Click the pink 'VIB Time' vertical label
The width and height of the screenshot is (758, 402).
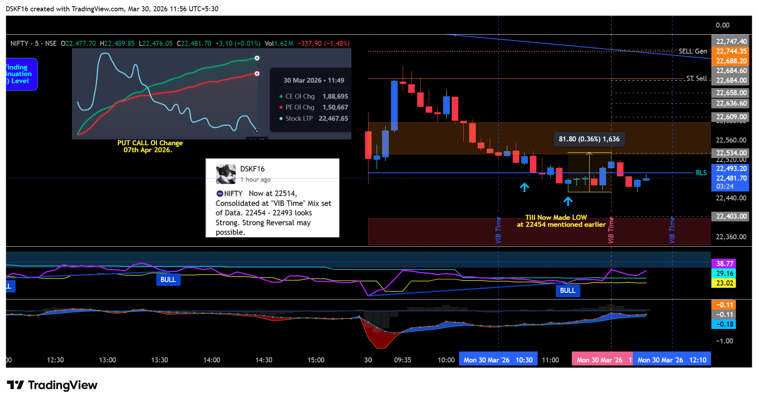pyautogui.click(x=611, y=230)
